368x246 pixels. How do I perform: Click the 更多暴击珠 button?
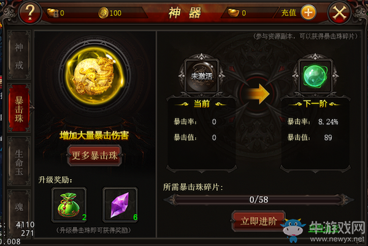pyautogui.click(x=94, y=155)
